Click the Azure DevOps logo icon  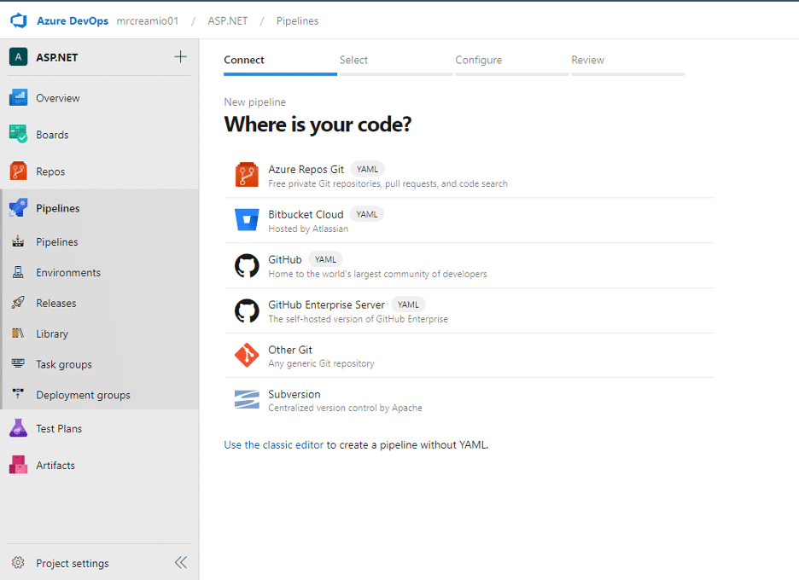[18, 20]
